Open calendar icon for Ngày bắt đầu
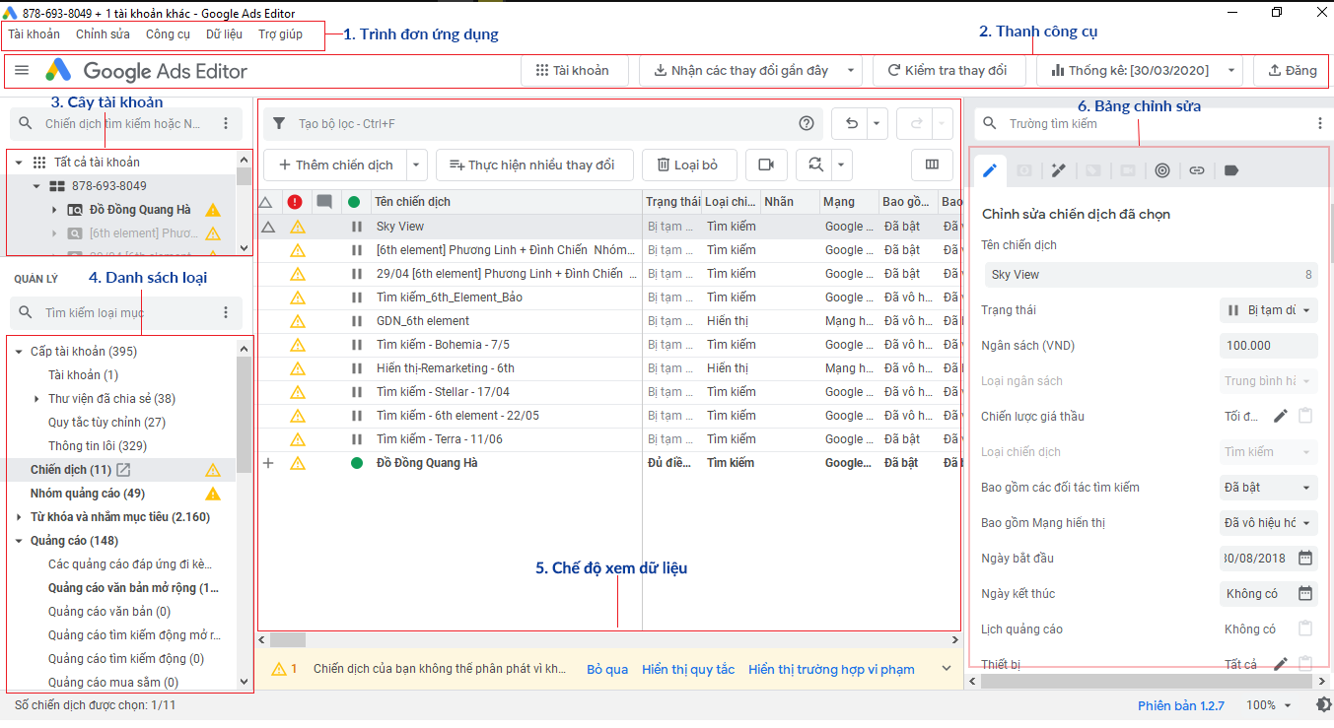The height and width of the screenshot is (728, 1334). (1305, 558)
